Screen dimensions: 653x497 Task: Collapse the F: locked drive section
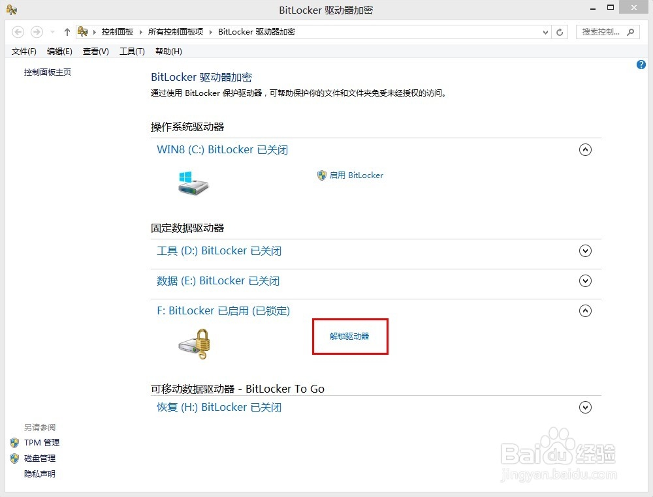click(585, 310)
